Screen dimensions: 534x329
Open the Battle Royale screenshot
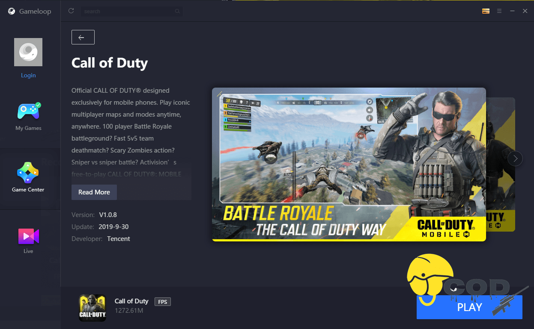pyautogui.click(x=349, y=164)
